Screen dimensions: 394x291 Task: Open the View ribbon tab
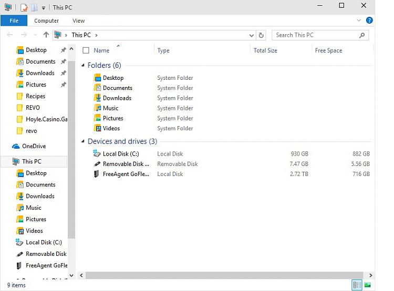point(78,20)
